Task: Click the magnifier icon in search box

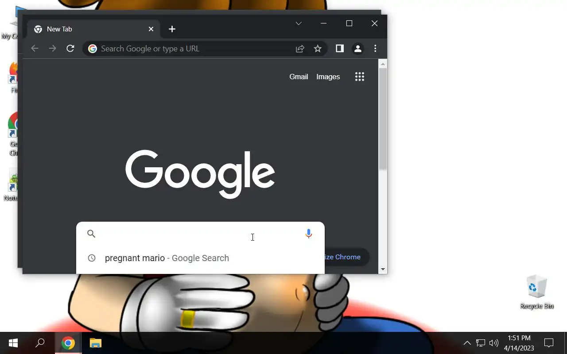Action: click(x=91, y=234)
